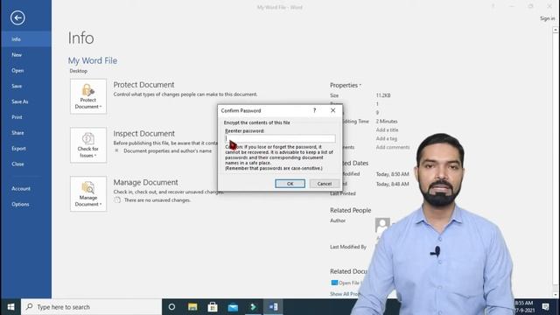Open the Account page
The height and width of the screenshot is (315, 560).
click(x=25, y=189)
